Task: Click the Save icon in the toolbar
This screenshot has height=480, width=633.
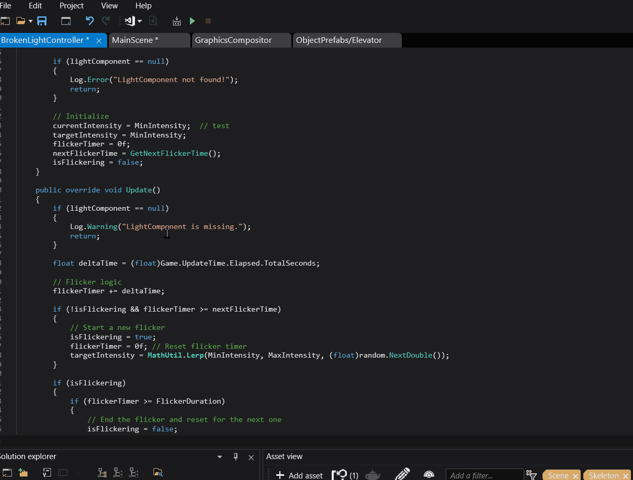Action: tap(42, 21)
